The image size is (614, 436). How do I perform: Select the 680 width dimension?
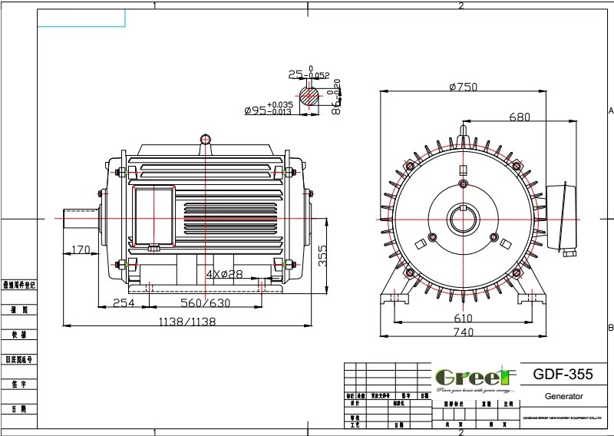(520, 117)
